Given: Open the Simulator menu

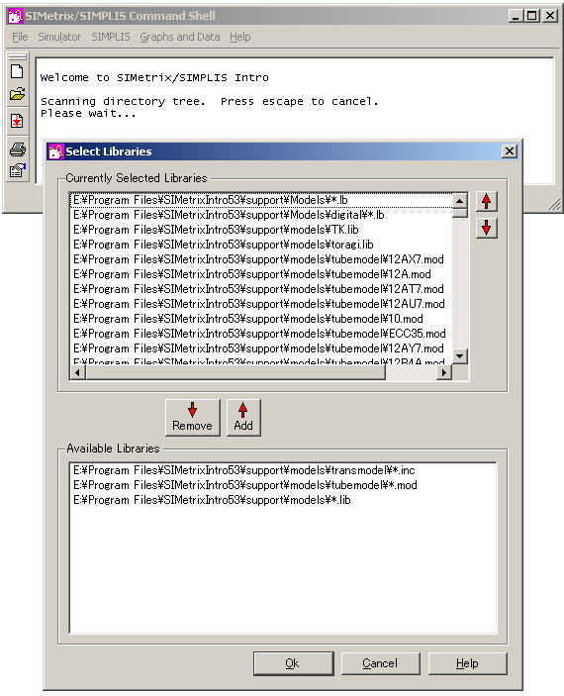Looking at the screenshot, I should click(59, 37).
